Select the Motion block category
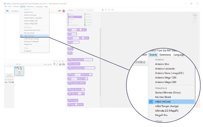Screen dimensions: 203x127 click(75, 14)
